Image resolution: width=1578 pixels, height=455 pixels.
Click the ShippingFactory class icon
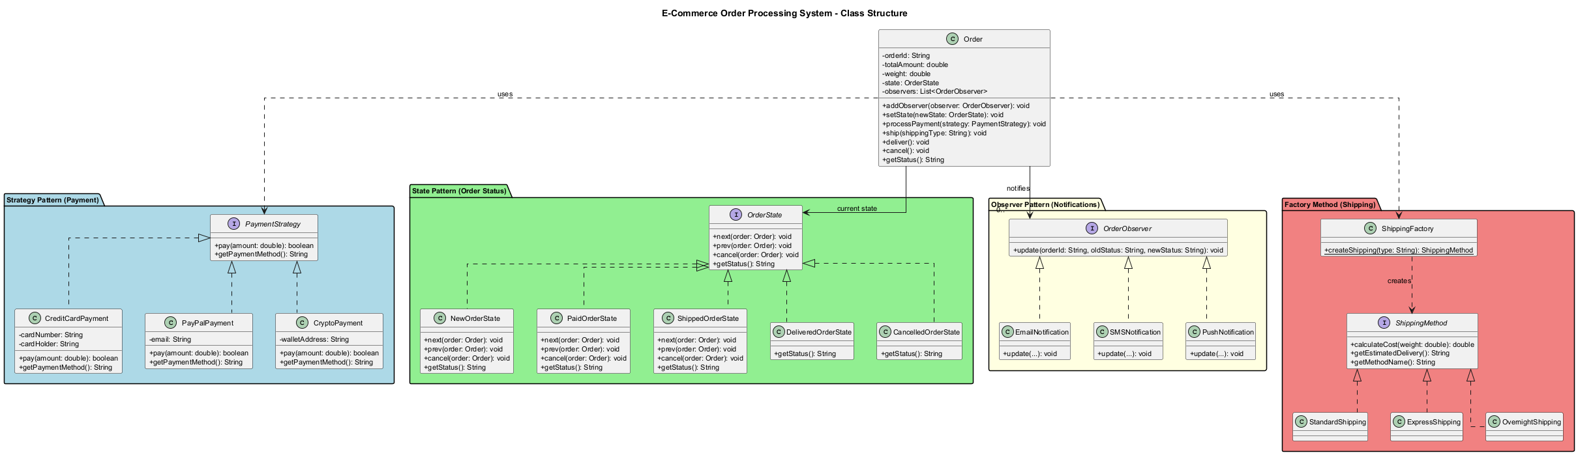tap(1369, 228)
